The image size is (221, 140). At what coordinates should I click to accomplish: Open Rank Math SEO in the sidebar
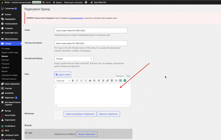click(x=11, y=33)
